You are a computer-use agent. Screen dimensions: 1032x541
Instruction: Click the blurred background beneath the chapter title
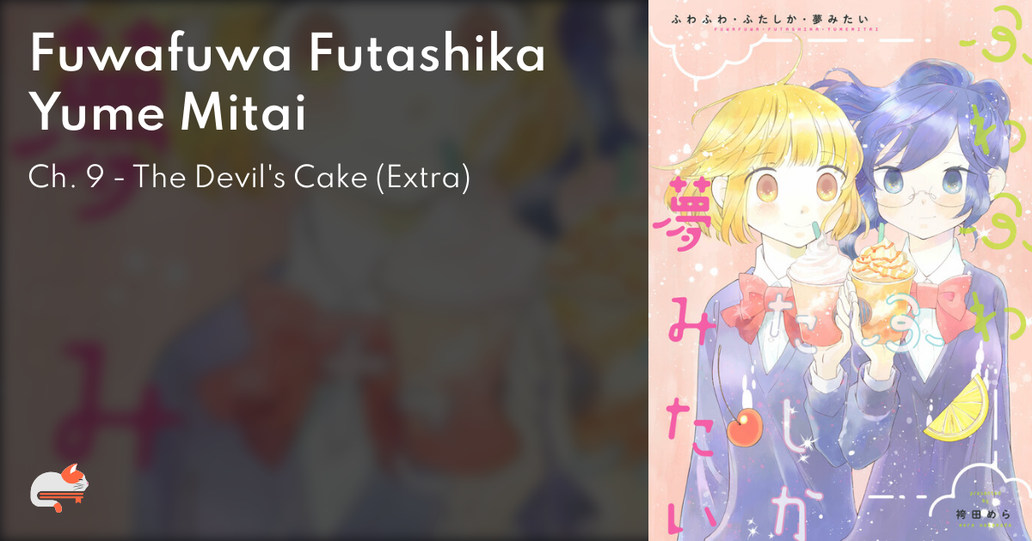(x=325, y=361)
